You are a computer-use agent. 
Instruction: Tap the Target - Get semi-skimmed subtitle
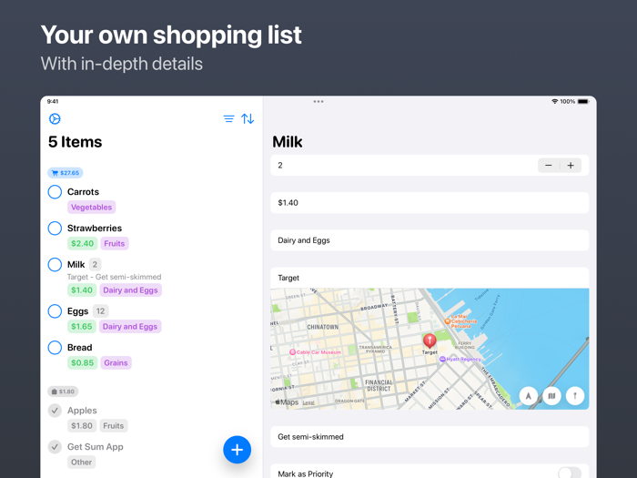click(x=114, y=277)
